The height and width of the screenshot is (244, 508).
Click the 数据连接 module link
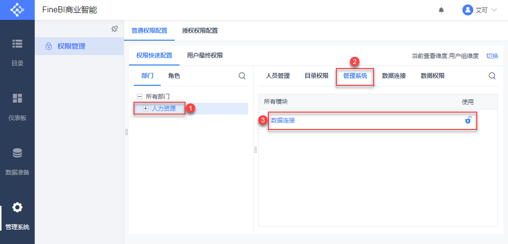pos(283,120)
